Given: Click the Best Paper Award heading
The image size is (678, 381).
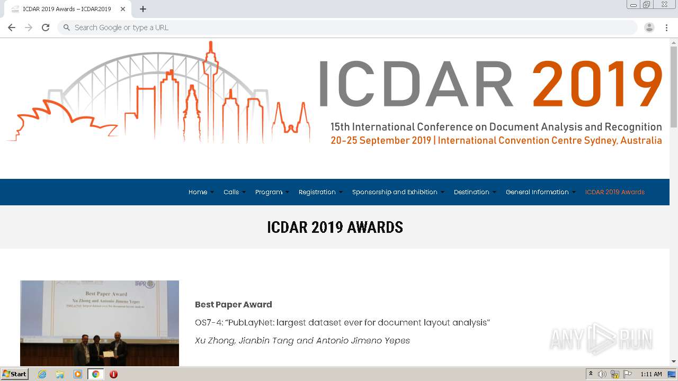Looking at the screenshot, I should 234,304.
